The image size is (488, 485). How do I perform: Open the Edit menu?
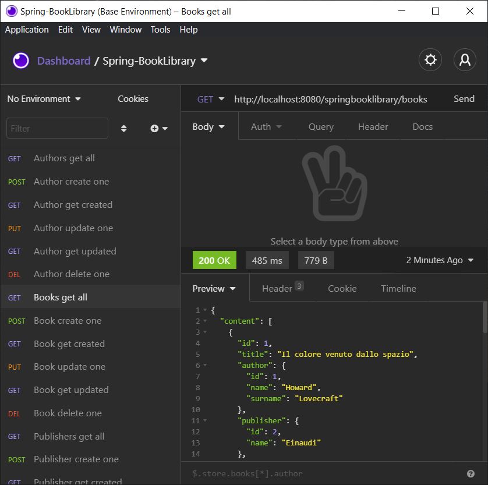tap(65, 30)
